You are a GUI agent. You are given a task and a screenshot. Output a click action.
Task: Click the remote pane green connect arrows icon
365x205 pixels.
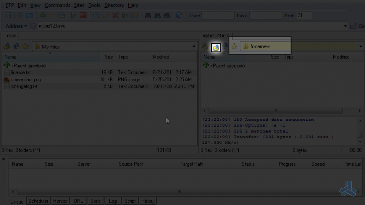[205, 46]
